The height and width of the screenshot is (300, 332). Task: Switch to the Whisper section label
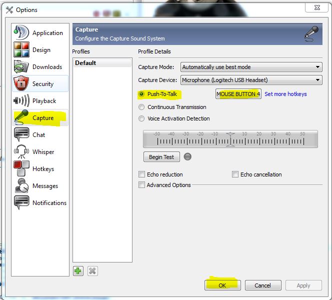(43, 152)
